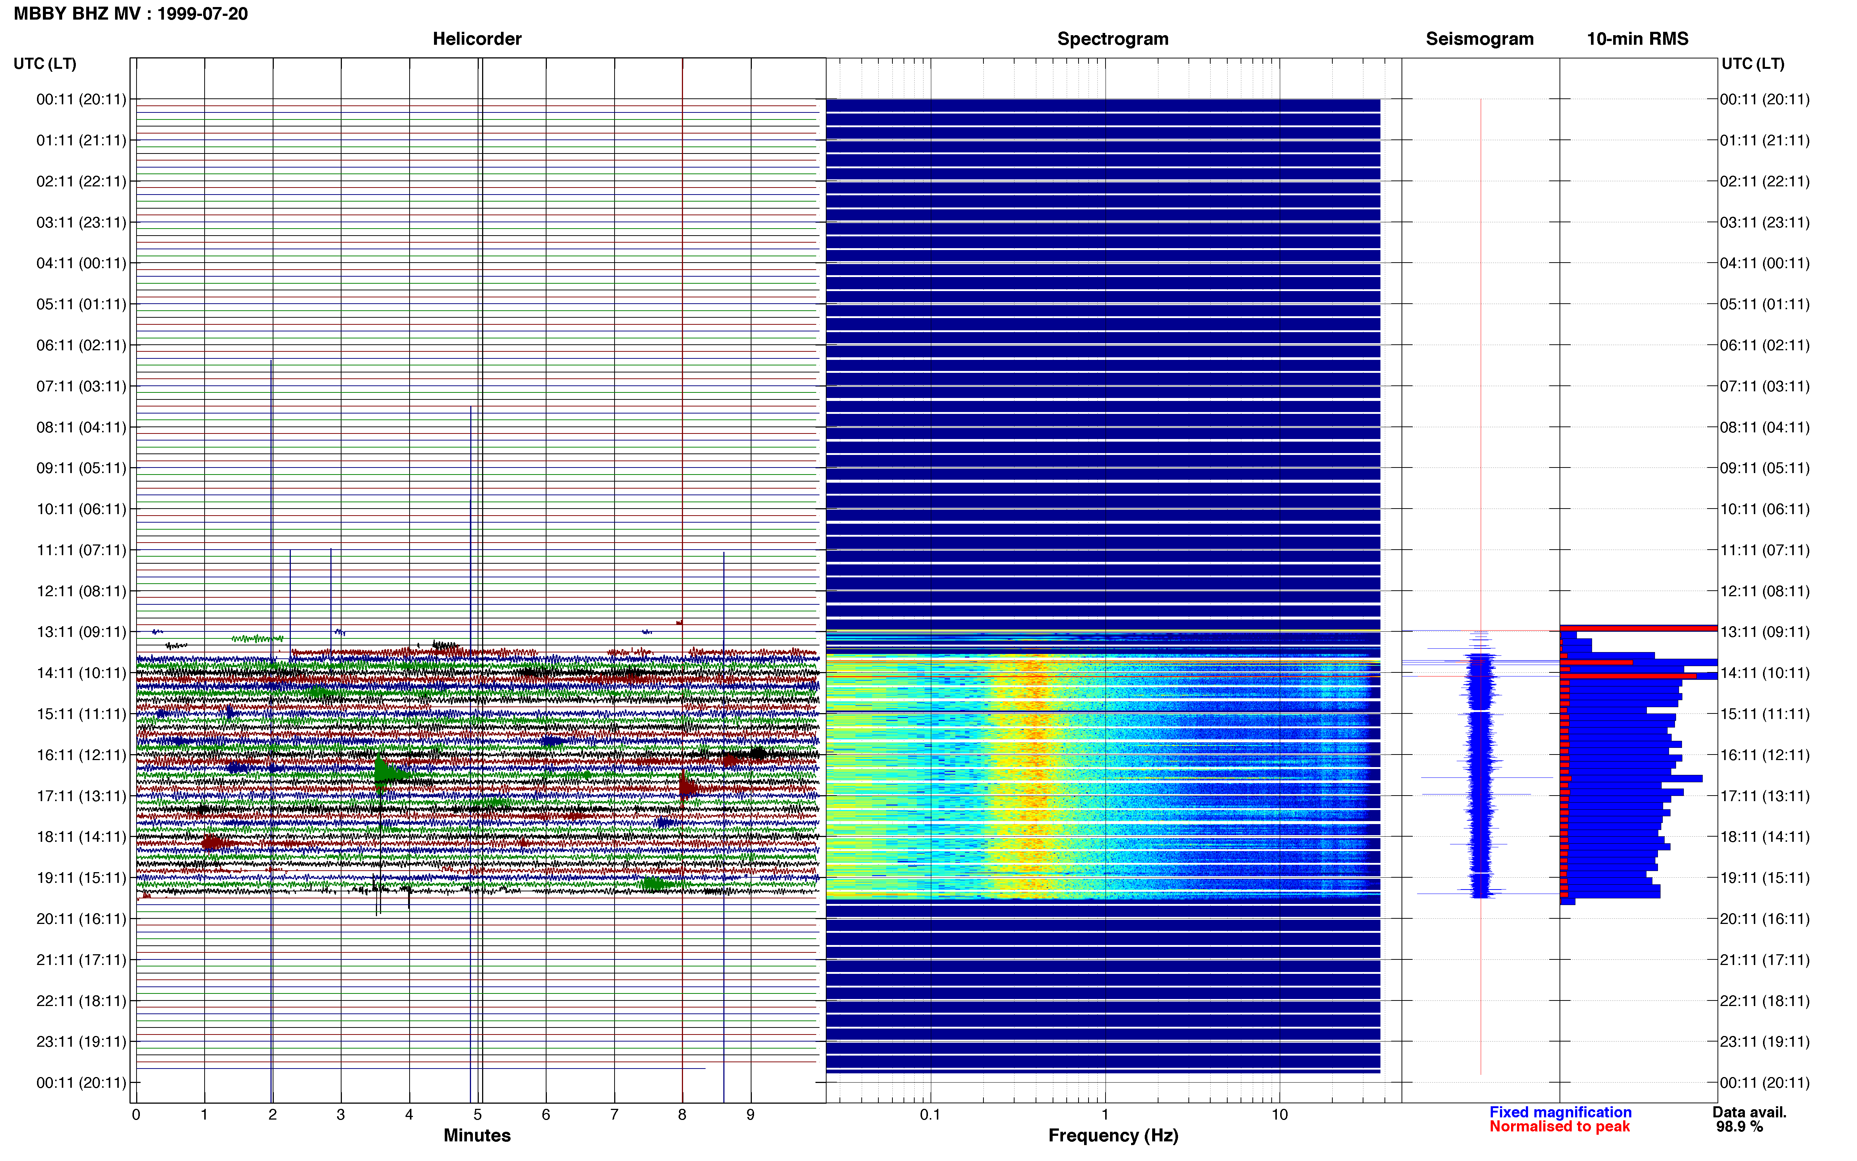
Task: Click the left axis label '06:11 (02:11)'
Action: point(81,345)
